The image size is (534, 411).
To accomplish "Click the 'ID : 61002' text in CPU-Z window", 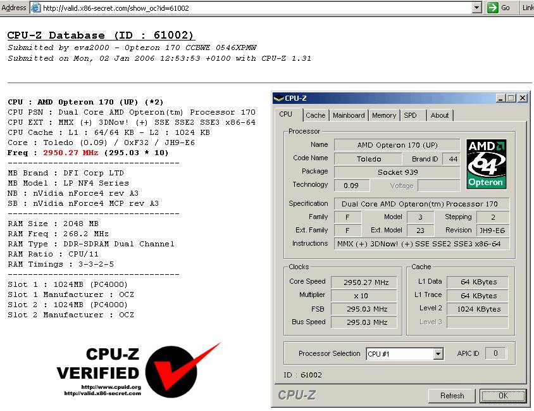I will click(302, 375).
